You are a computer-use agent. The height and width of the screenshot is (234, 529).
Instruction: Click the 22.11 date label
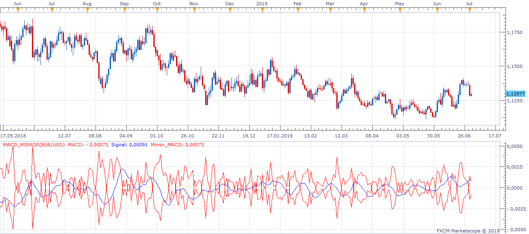(x=218, y=136)
